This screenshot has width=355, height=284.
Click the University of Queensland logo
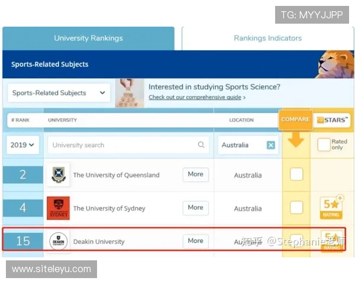pos(59,175)
